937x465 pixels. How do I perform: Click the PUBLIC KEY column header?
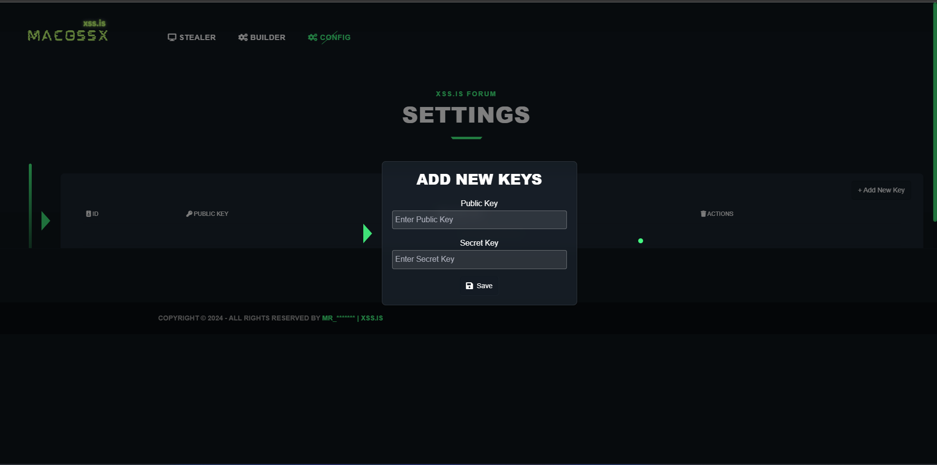tap(210, 213)
